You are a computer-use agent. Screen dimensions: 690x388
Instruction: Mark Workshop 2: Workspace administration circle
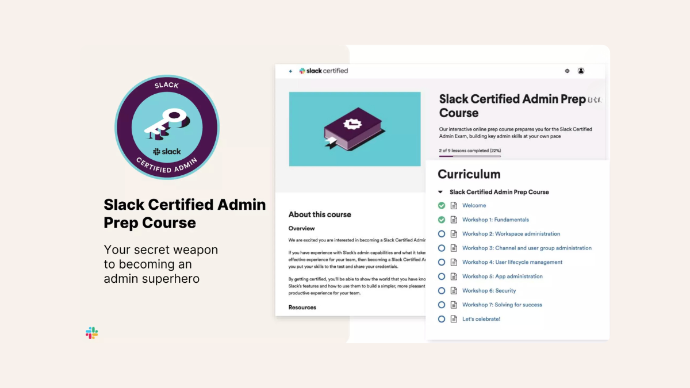point(442,234)
